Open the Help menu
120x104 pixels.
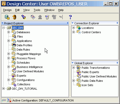pyautogui.click(x=61, y=10)
